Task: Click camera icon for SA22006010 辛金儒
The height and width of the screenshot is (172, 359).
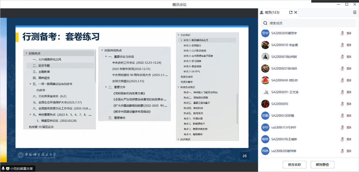Action: 349,45
